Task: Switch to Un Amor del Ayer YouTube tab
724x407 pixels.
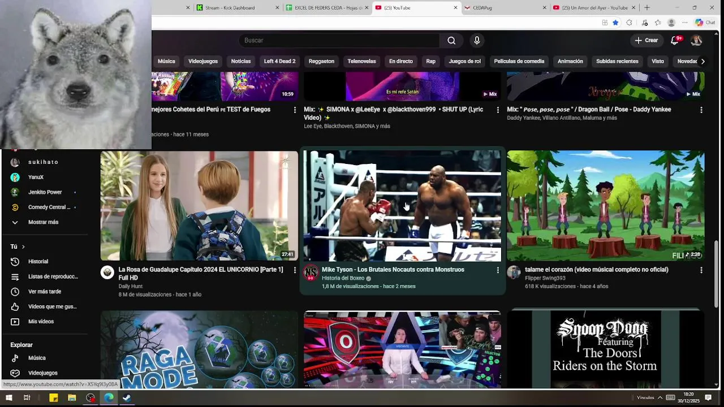Action: point(594,7)
